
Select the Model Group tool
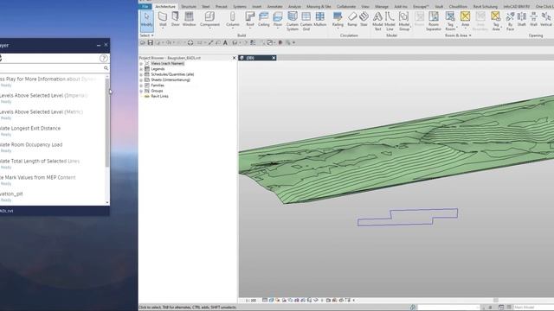click(x=404, y=21)
